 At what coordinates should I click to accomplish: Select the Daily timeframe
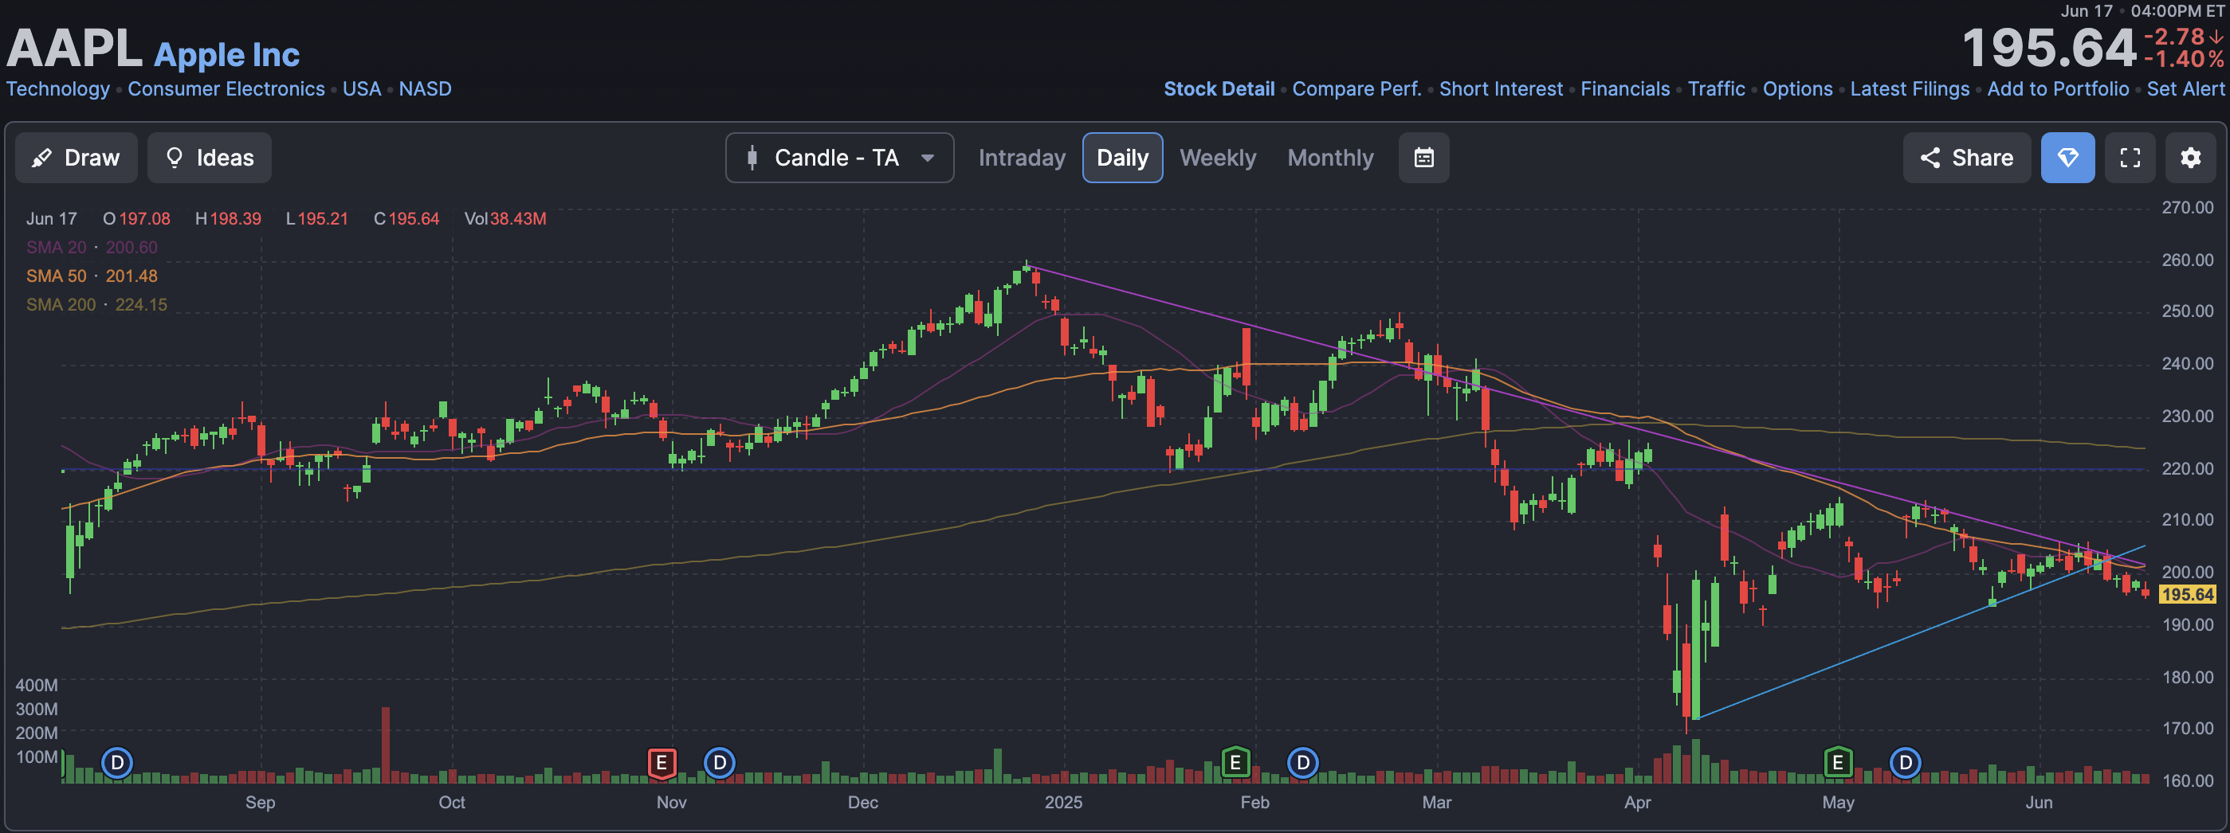pyautogui.click(x=1122, y=158)
